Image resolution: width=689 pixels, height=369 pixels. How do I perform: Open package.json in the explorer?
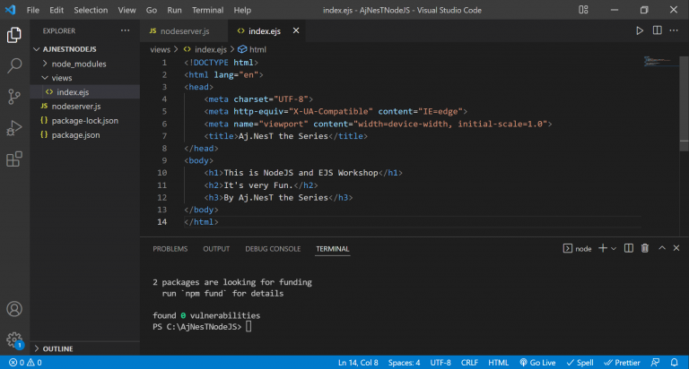pyautogui.click(x=75, y=134)
